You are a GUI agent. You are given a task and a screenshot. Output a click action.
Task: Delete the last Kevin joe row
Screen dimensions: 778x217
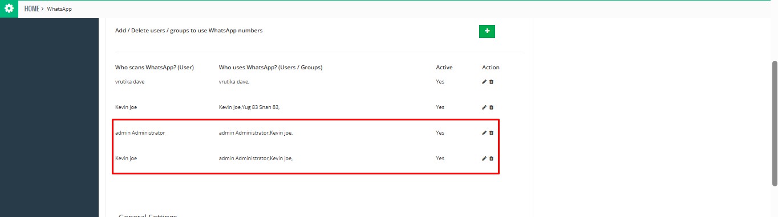pyautogui.click(x=491, y=158)
